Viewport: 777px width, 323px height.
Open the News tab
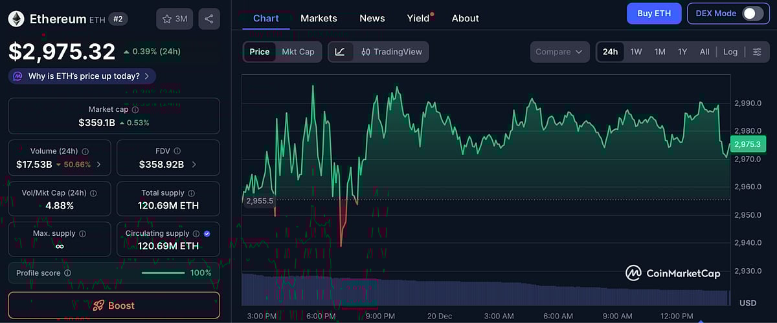pyautogui.click(x=372, y=18)
